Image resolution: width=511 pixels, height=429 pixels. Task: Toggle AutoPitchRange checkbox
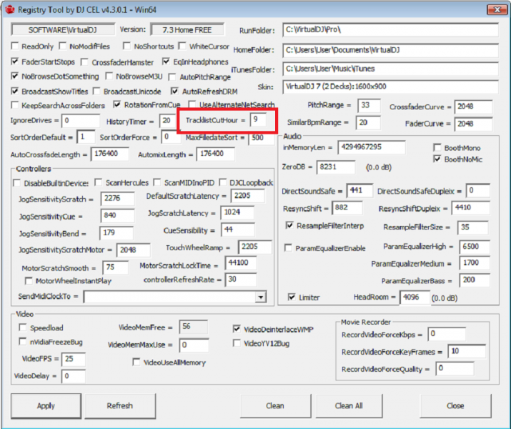(172, 77)
